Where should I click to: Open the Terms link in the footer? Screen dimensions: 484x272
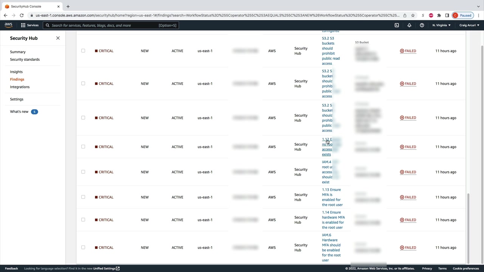(x=442, y=269)
